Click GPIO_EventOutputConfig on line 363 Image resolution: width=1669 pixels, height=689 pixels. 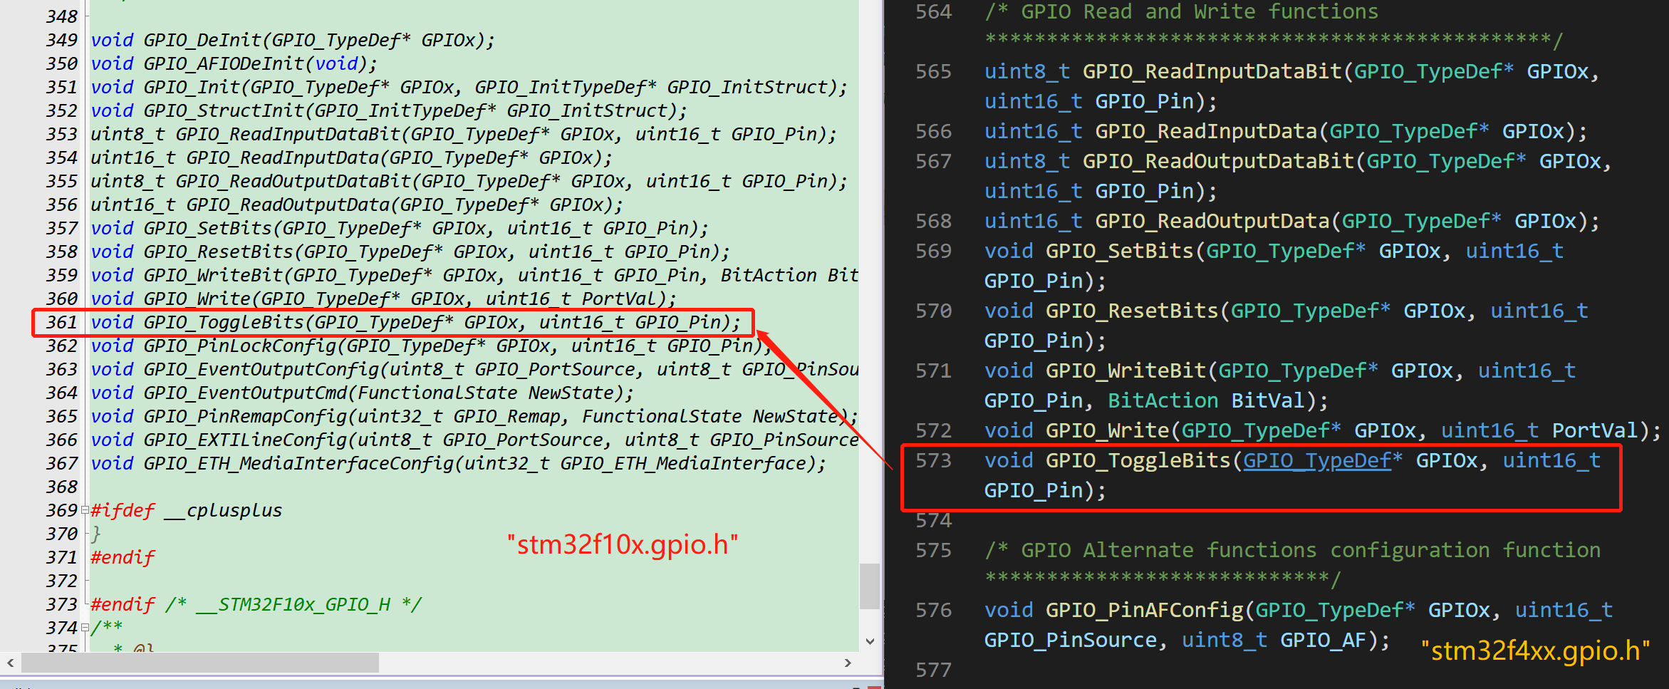261,369
